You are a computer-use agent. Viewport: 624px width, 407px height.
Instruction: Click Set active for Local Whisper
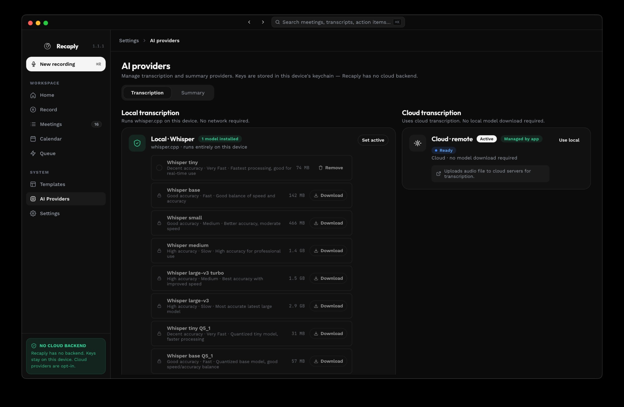click(x=373, y=140)
